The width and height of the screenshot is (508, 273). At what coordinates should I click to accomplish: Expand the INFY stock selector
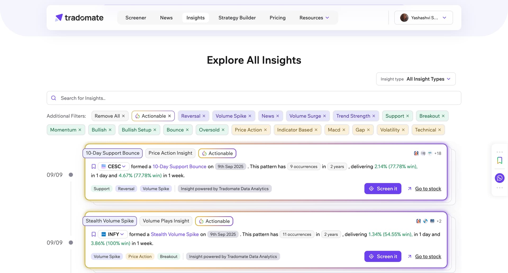click(113, 234)
